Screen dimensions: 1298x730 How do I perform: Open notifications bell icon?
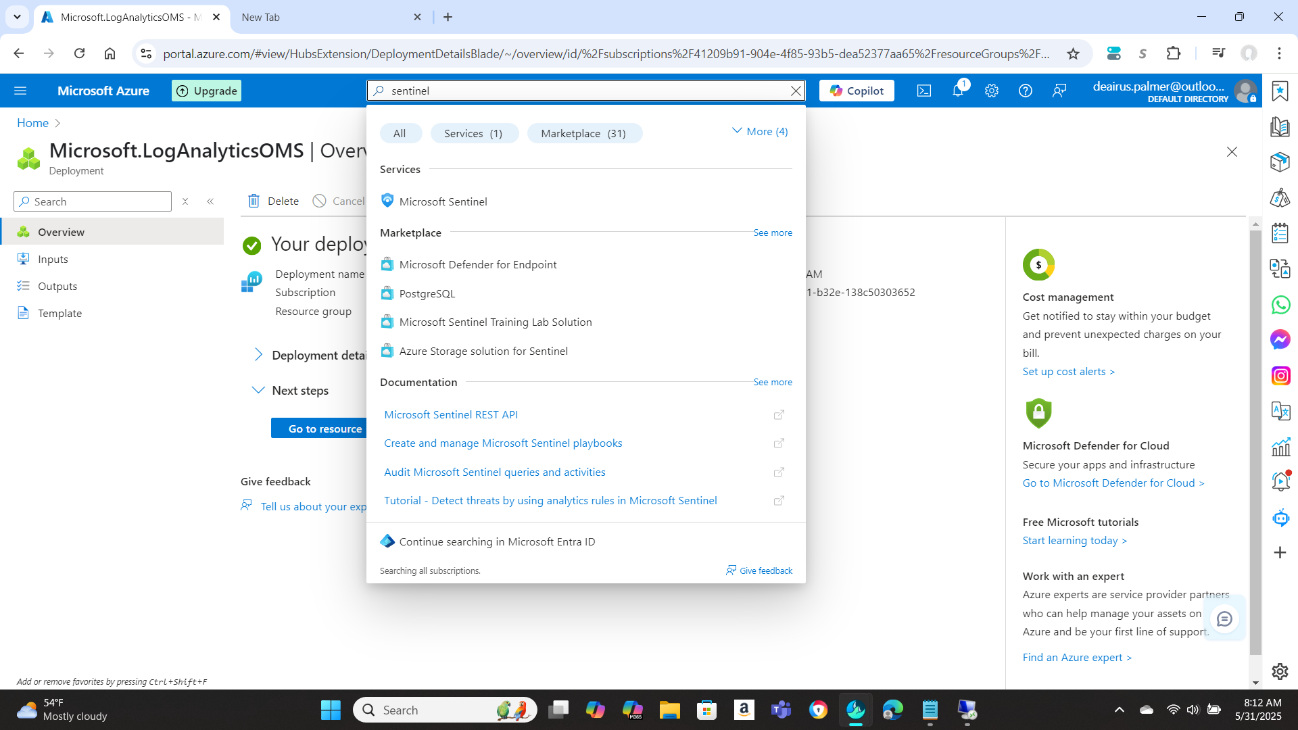point(958,91)
